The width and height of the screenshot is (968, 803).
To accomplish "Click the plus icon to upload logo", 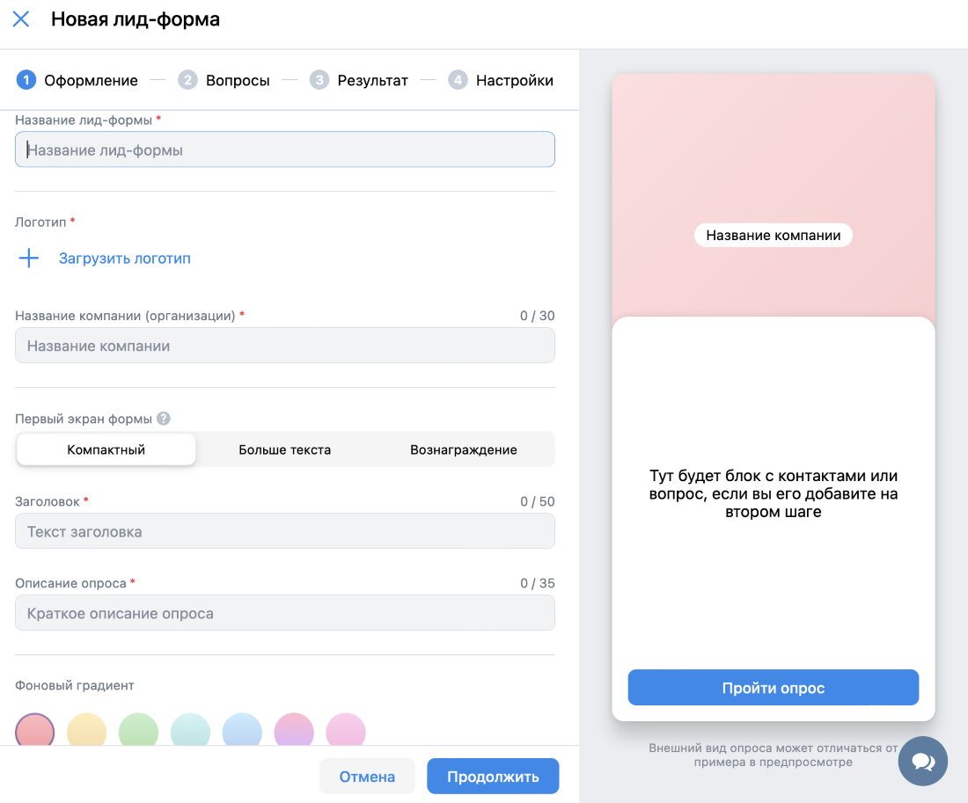I will click(29, 259).
